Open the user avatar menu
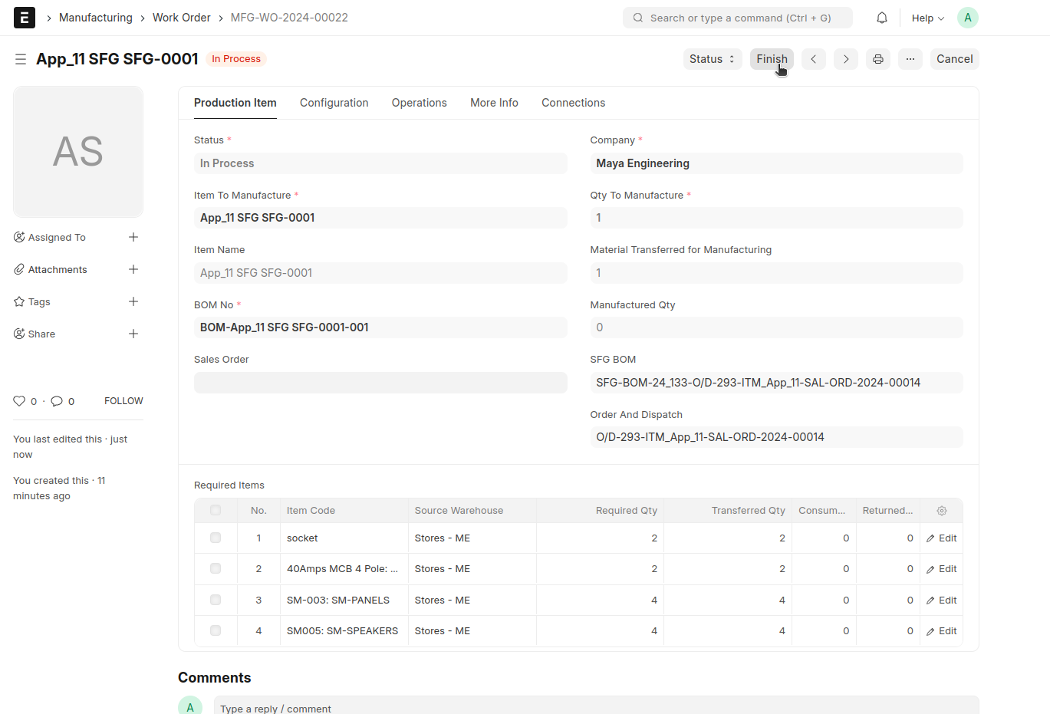 coord(968,18)
